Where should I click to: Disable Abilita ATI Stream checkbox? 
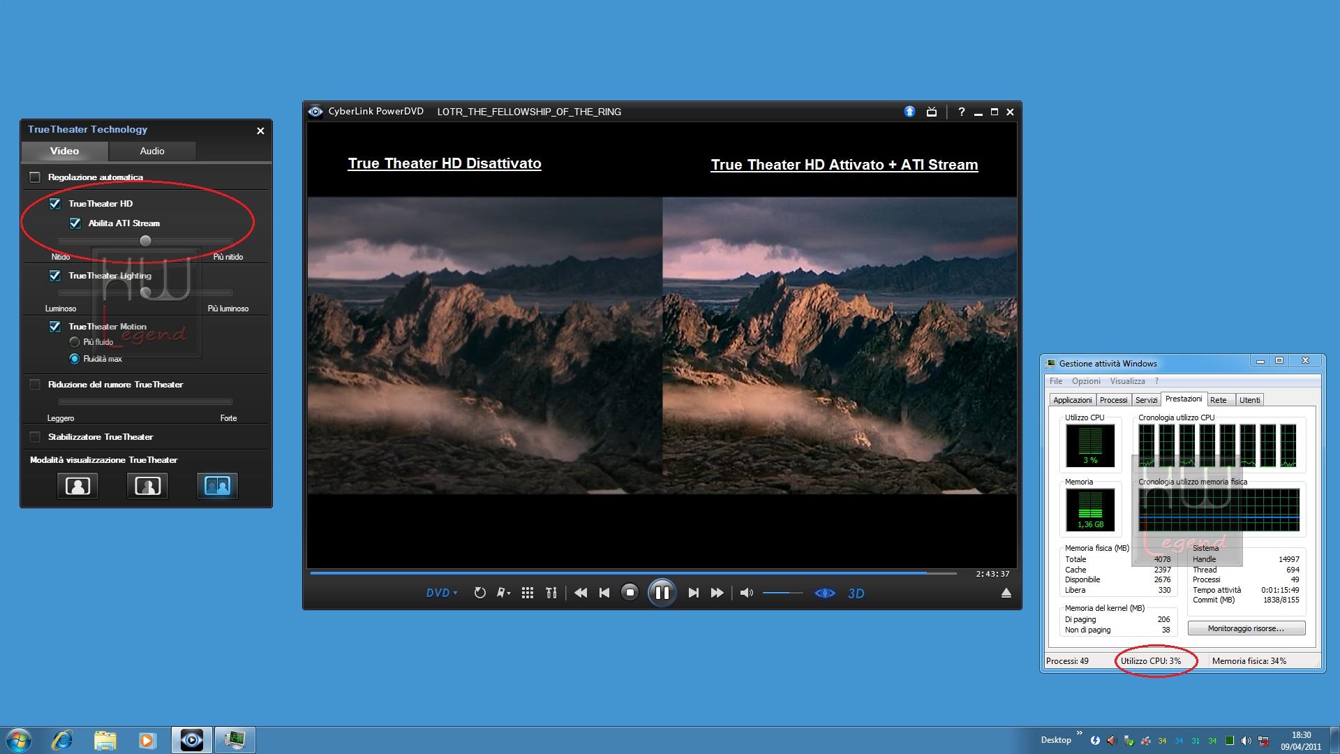[75, 223]
